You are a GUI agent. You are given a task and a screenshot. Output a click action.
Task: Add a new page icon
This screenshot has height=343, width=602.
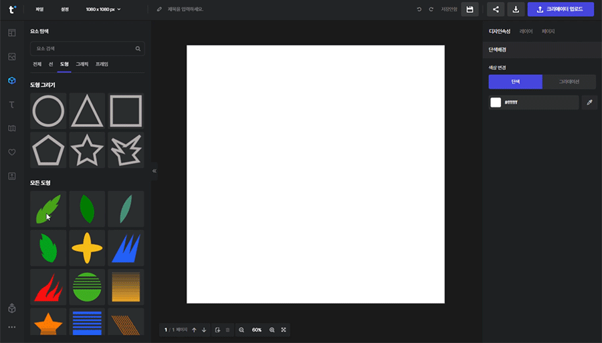tap(218, 330)
